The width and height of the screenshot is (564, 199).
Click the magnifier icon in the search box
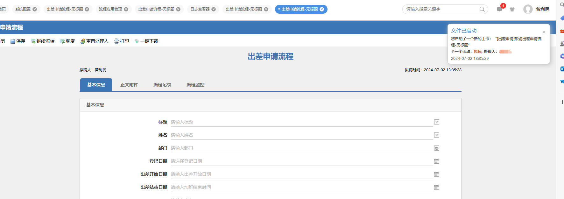[x=482, y=9]
